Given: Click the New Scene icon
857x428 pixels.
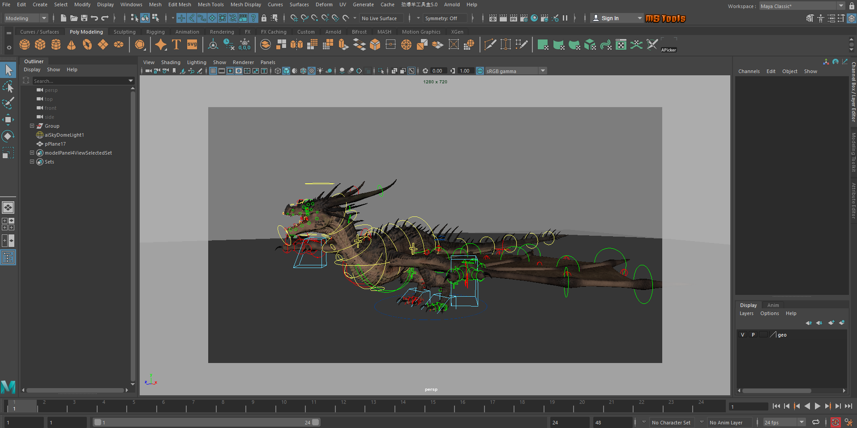Looking at the screenshot, I should pyautogui.click(x=63, y=18).
